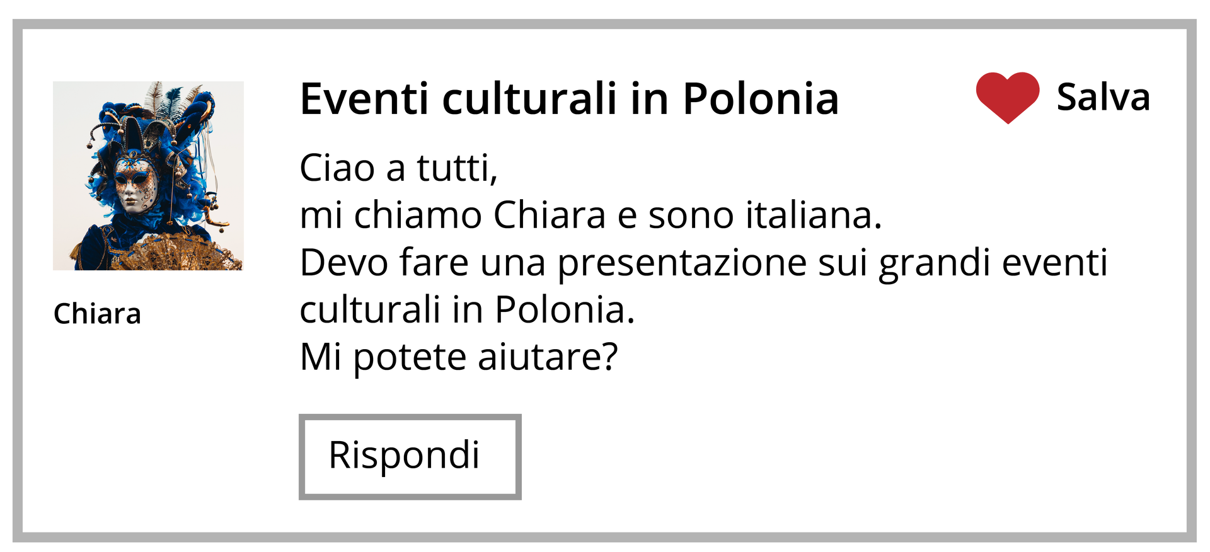The image size is (1210, 552).
Task: Click the question "Mi potete aiutare?"
Action: click(x=459, y=357)
